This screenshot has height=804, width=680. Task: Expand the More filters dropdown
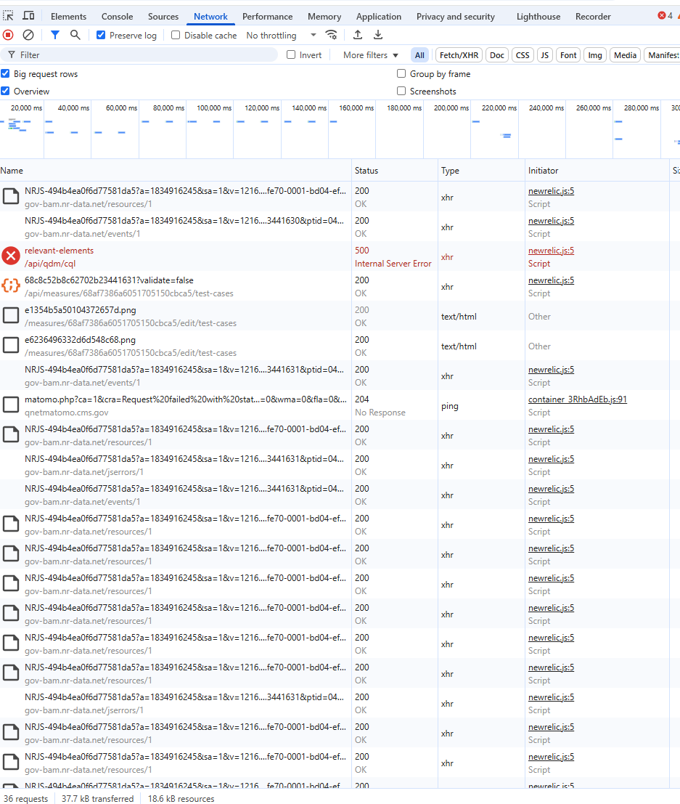click(371, 55)
